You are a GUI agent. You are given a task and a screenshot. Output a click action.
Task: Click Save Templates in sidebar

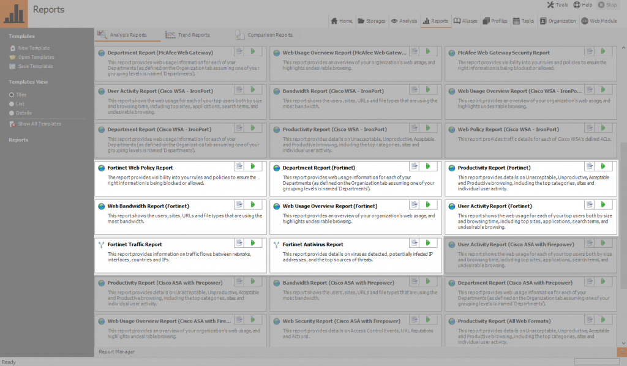pos(31,66)
